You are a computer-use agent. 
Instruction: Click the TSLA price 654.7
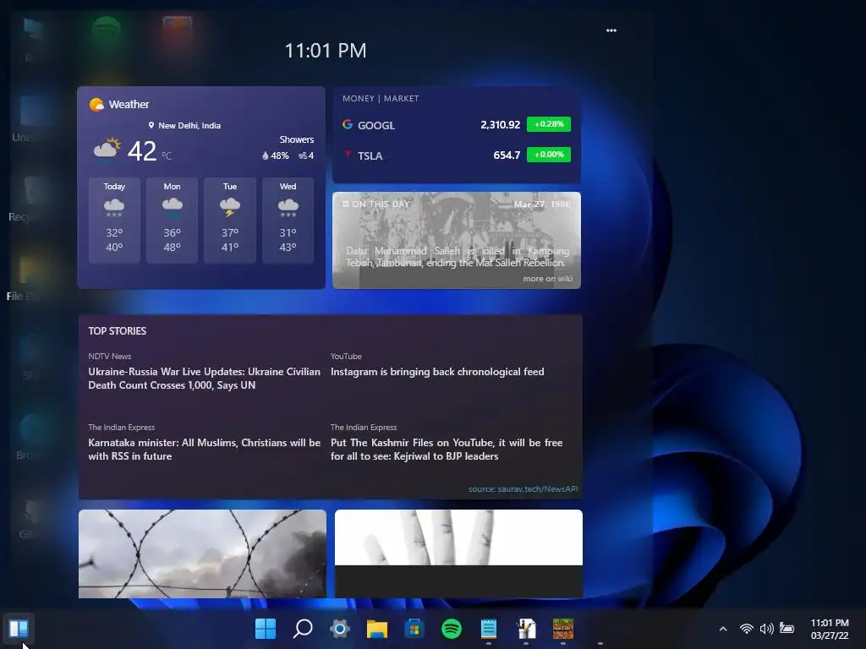pos(507,155)
